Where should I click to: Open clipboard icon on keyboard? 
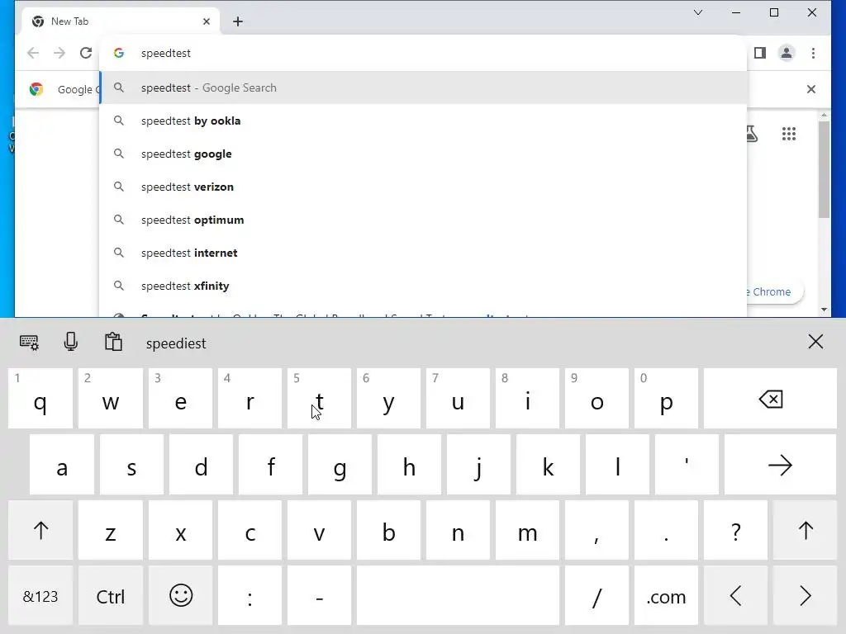(x=113, y=342)
